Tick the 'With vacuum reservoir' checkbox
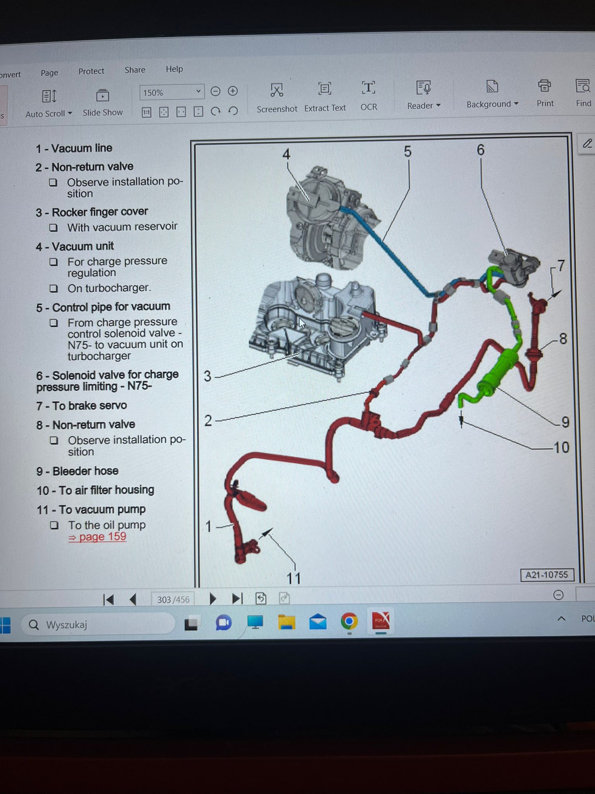Image resolution: width=595 pixels, height=794 pixels. point(53,228)
